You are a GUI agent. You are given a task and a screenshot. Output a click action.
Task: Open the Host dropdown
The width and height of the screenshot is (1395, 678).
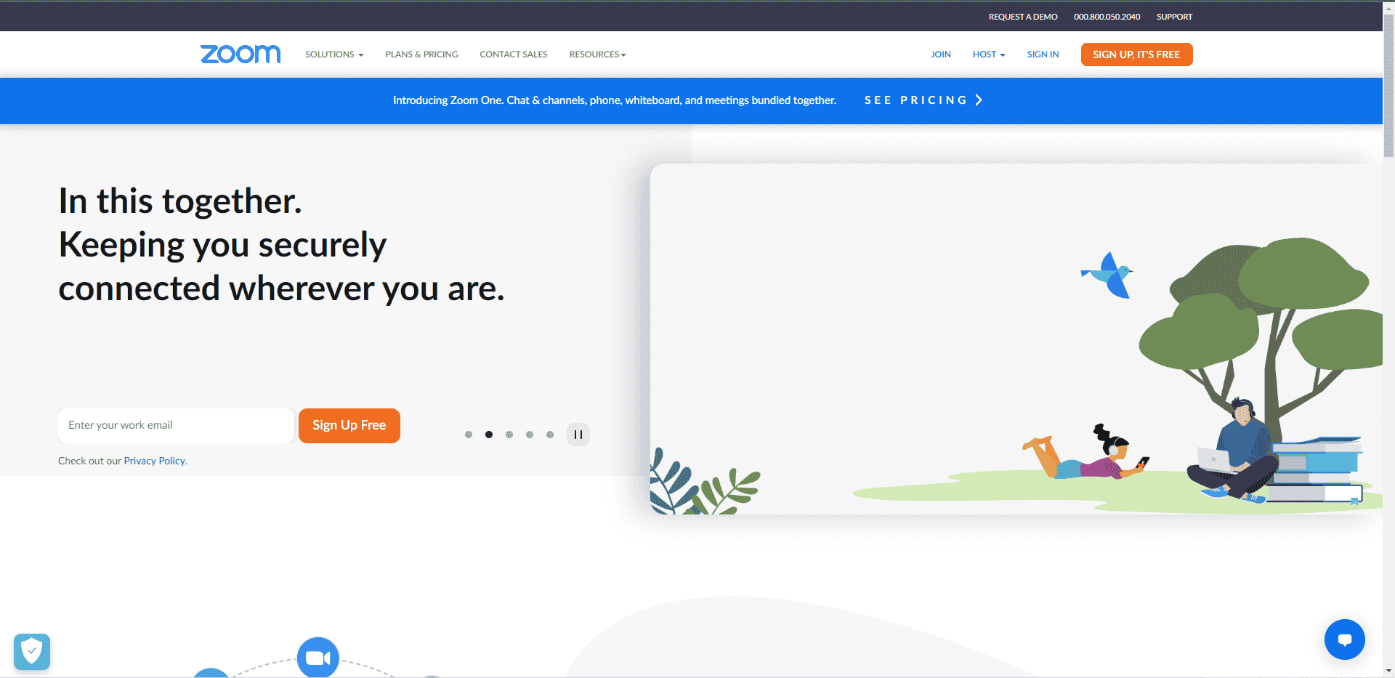click(x=989, y=55)
